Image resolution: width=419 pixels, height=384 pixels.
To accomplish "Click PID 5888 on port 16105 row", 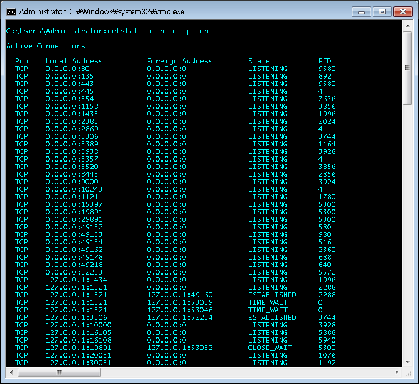I will click(327, 332).
